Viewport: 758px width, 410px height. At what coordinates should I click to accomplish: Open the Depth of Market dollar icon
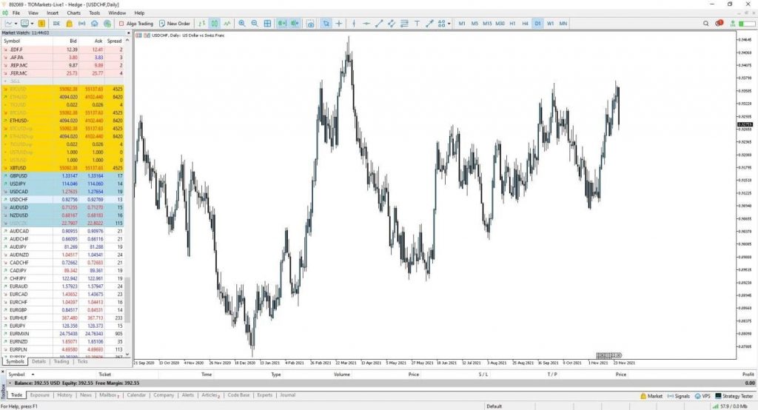coord(41,23)
